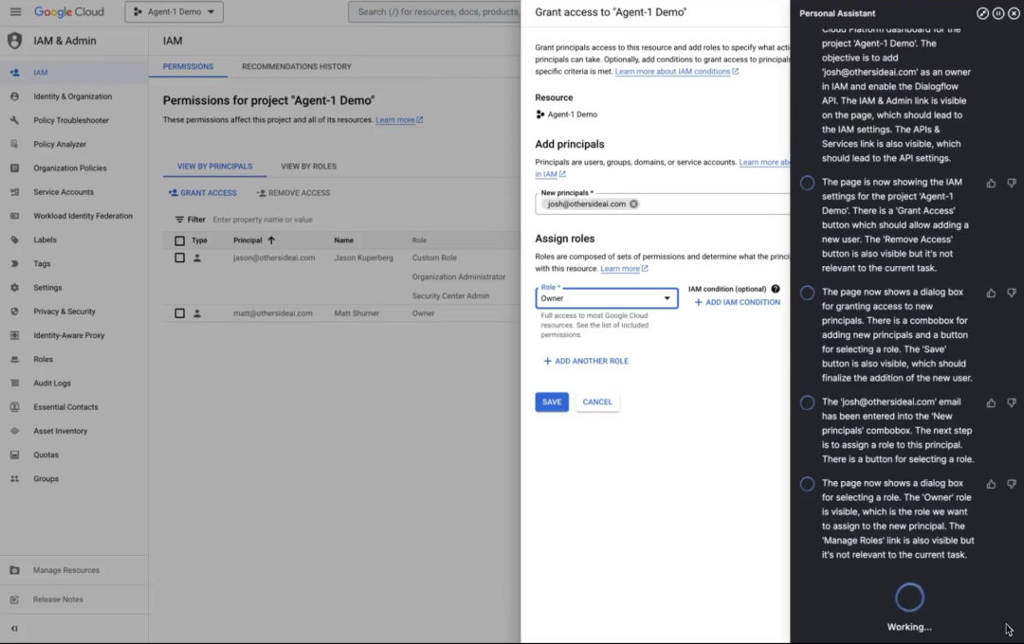Screen dimensions: 1024x644
Task: Click the New principals input field
Action: point(662,204)
